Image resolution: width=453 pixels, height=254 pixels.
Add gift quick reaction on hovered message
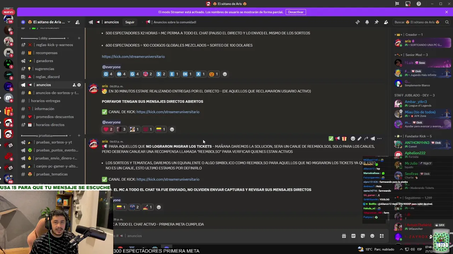[344, 139]
